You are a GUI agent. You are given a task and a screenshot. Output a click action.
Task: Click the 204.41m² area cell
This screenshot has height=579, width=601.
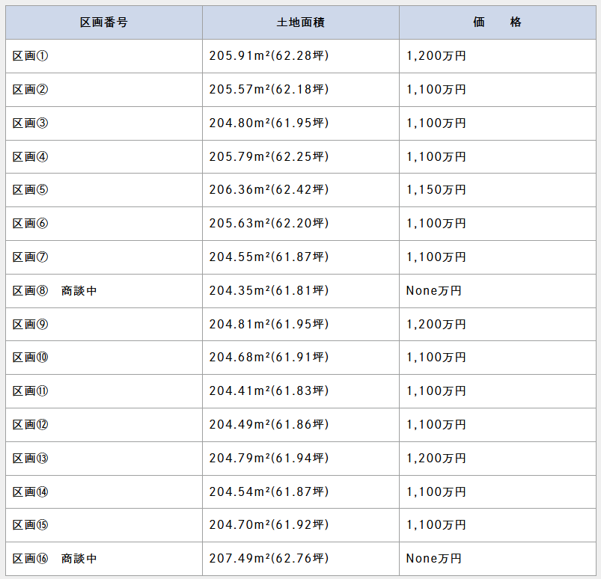(269, 391)
